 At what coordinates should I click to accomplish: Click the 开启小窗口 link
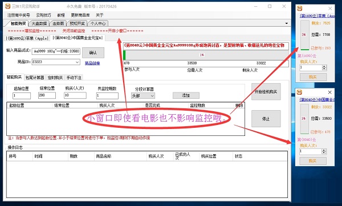pyautogui.click(x=117, y=31)
